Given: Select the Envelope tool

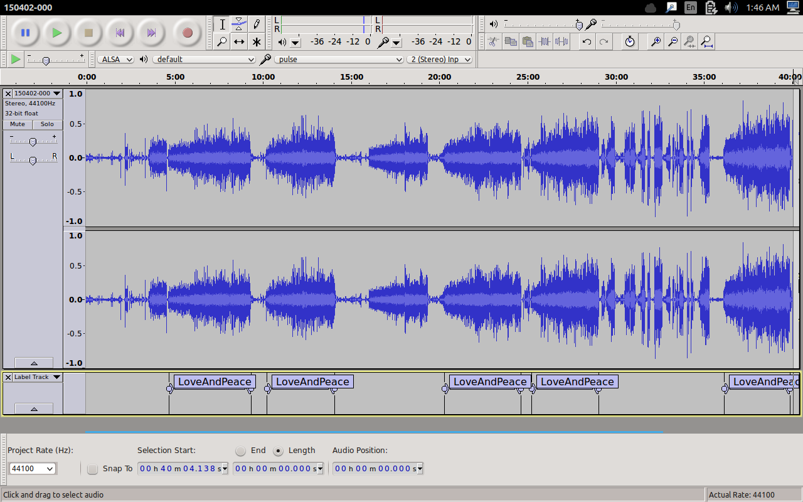Looking at the screenshot, I should [x=239, y=24].
